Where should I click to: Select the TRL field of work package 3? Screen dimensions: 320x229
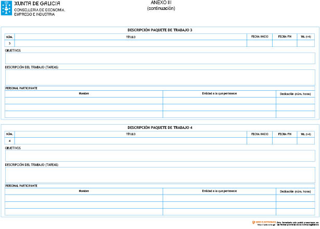click(306, 43)
